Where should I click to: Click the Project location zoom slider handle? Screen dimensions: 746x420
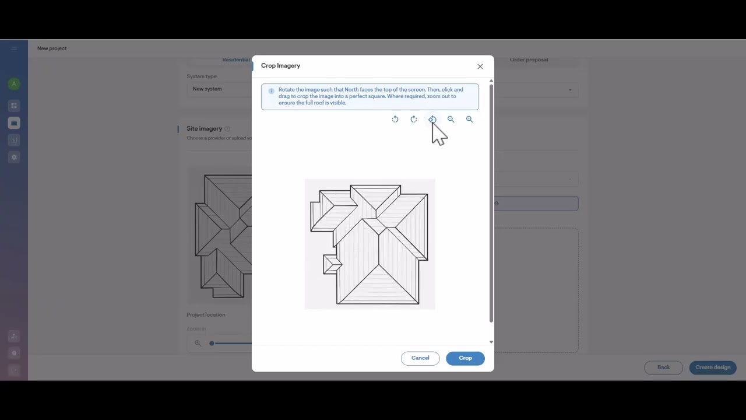pos(212,344)
